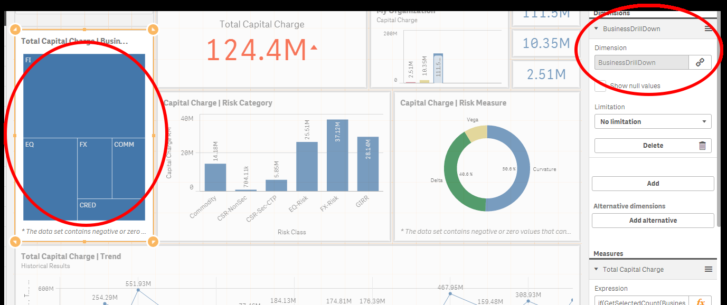Click the trash icon on Delete button
727x305 pixels.
[702, 146]
